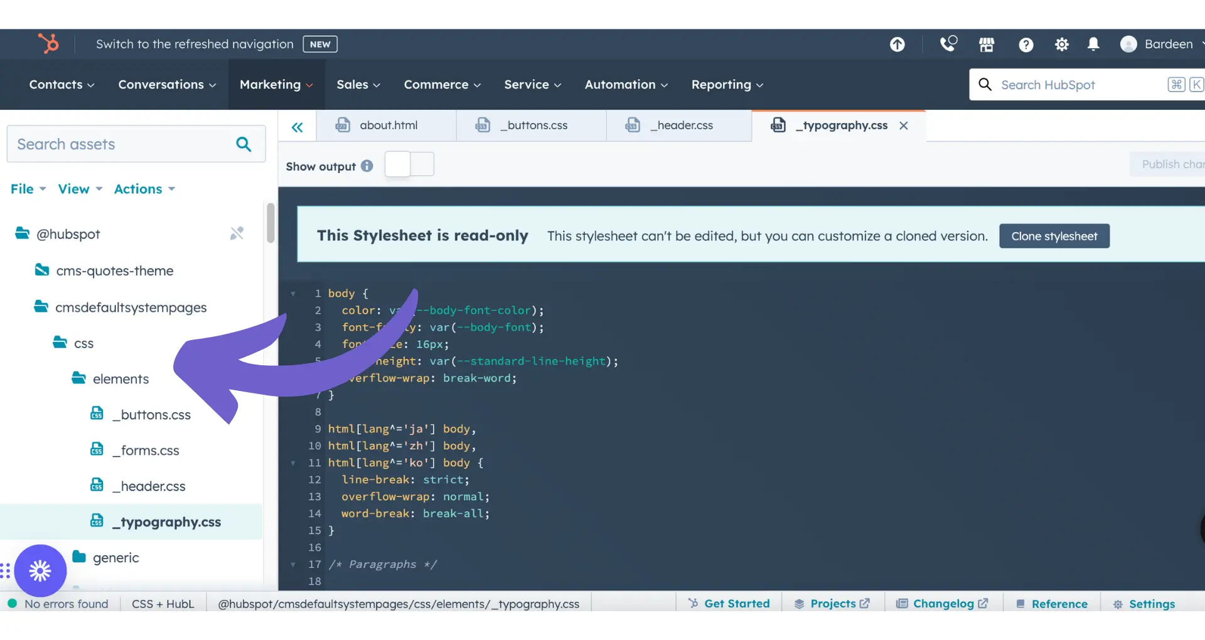The width and height of the screenshot is (1205, 640).
Task: Open the Reference link
Action: [x=1052, y=604]
